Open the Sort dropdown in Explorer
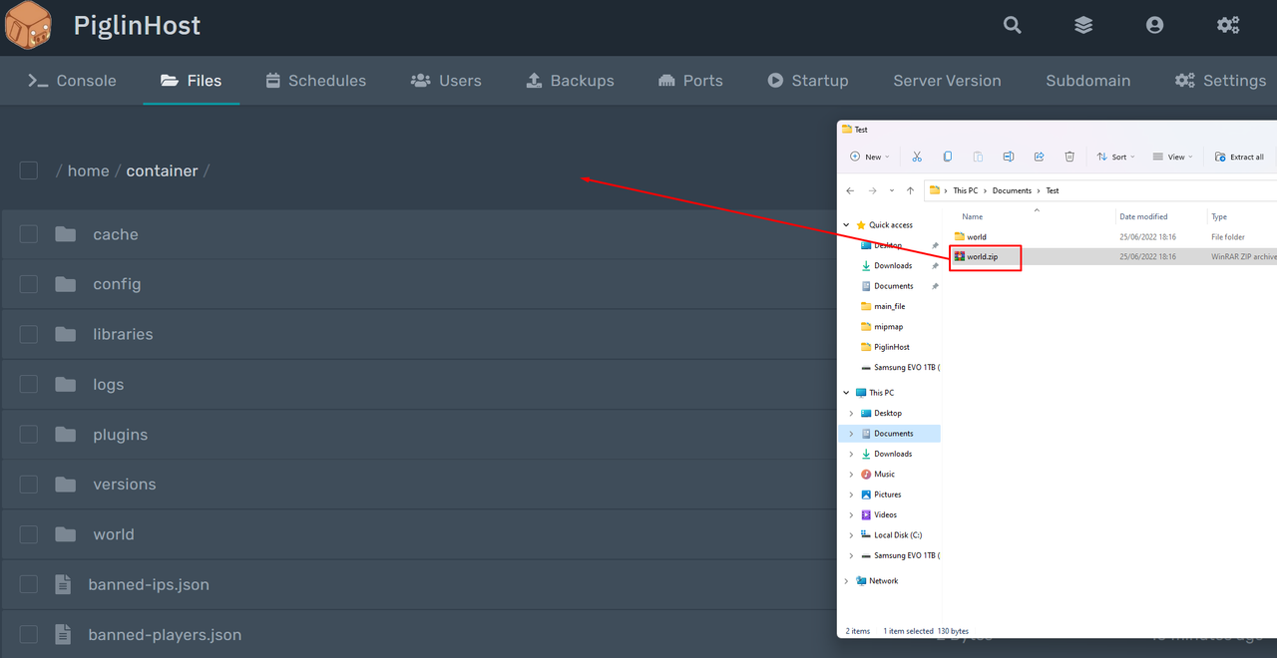Screen dimensions: 1277x658 click(1115, 157)
